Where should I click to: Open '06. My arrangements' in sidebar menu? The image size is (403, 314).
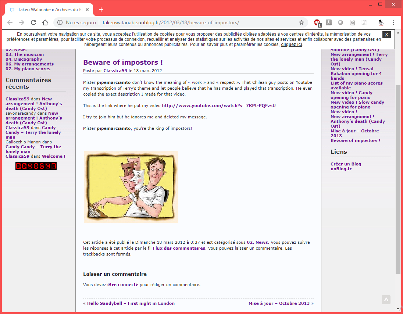click(x=29, y=64)
